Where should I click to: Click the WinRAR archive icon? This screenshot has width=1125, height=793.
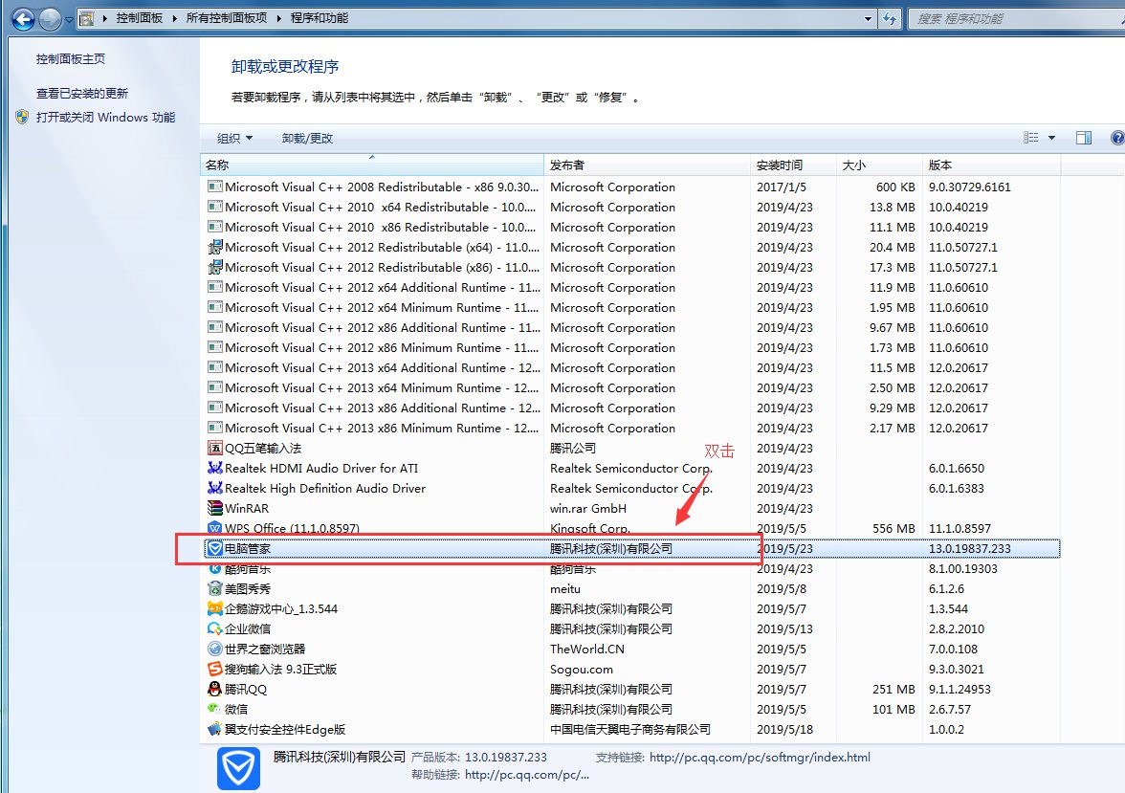click(x=215, y=509)
